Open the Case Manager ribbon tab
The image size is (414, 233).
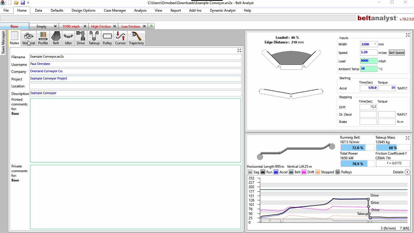click(115, 10)
